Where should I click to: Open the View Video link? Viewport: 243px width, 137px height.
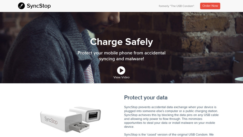[121, 77]
